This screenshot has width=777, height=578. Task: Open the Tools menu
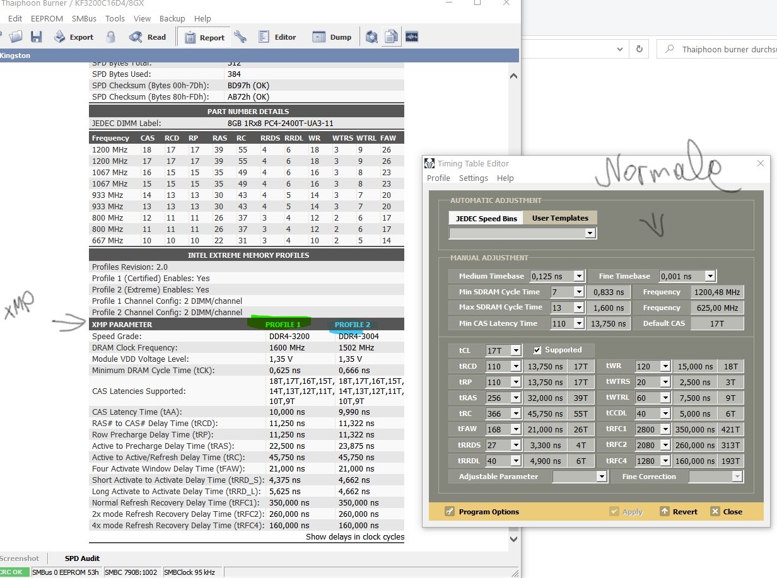[115, 18]
